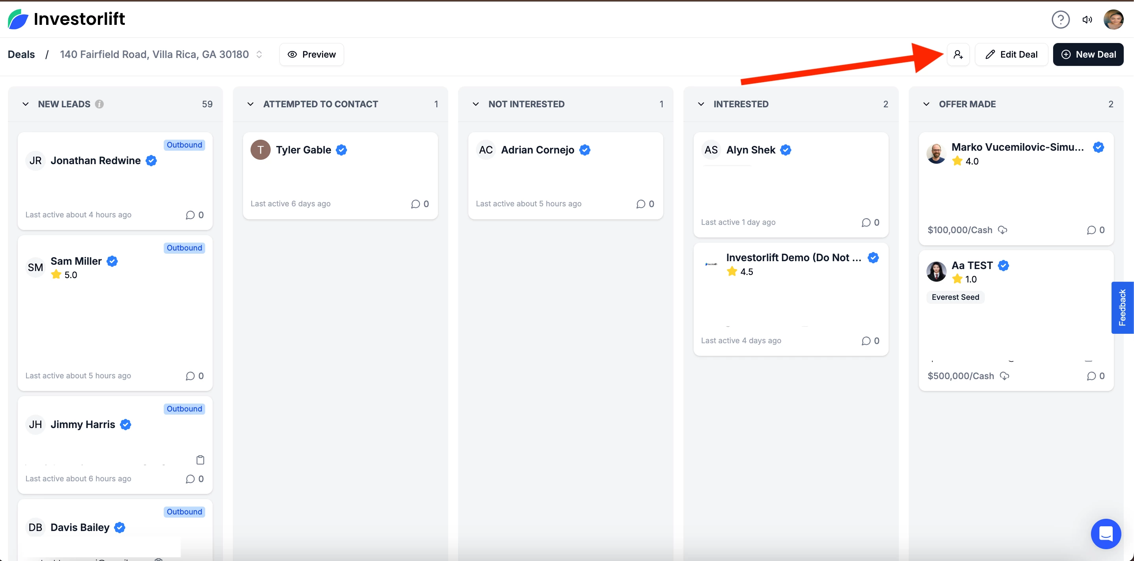Create a New Deal
This screenshot has height=561, width=1134.
pyautogui.click(x=1088, y=54)
